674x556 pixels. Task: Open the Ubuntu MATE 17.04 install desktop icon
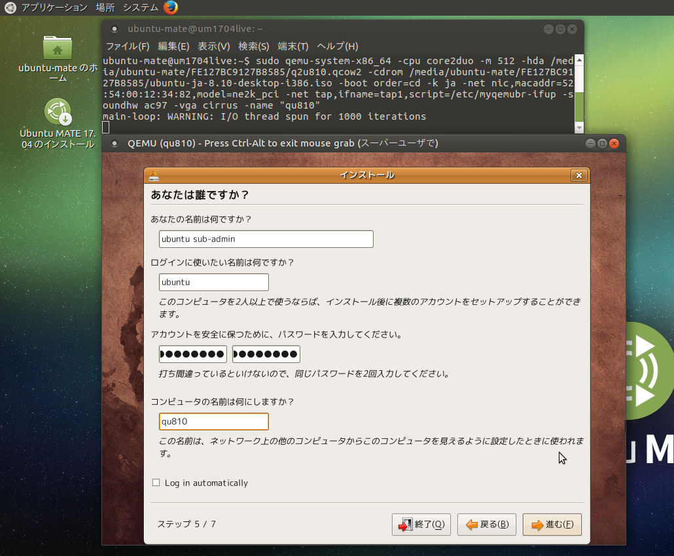click(x=58, y=124)
